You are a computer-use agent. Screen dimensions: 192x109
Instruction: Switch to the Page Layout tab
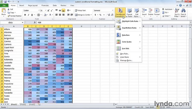(33, 5)
